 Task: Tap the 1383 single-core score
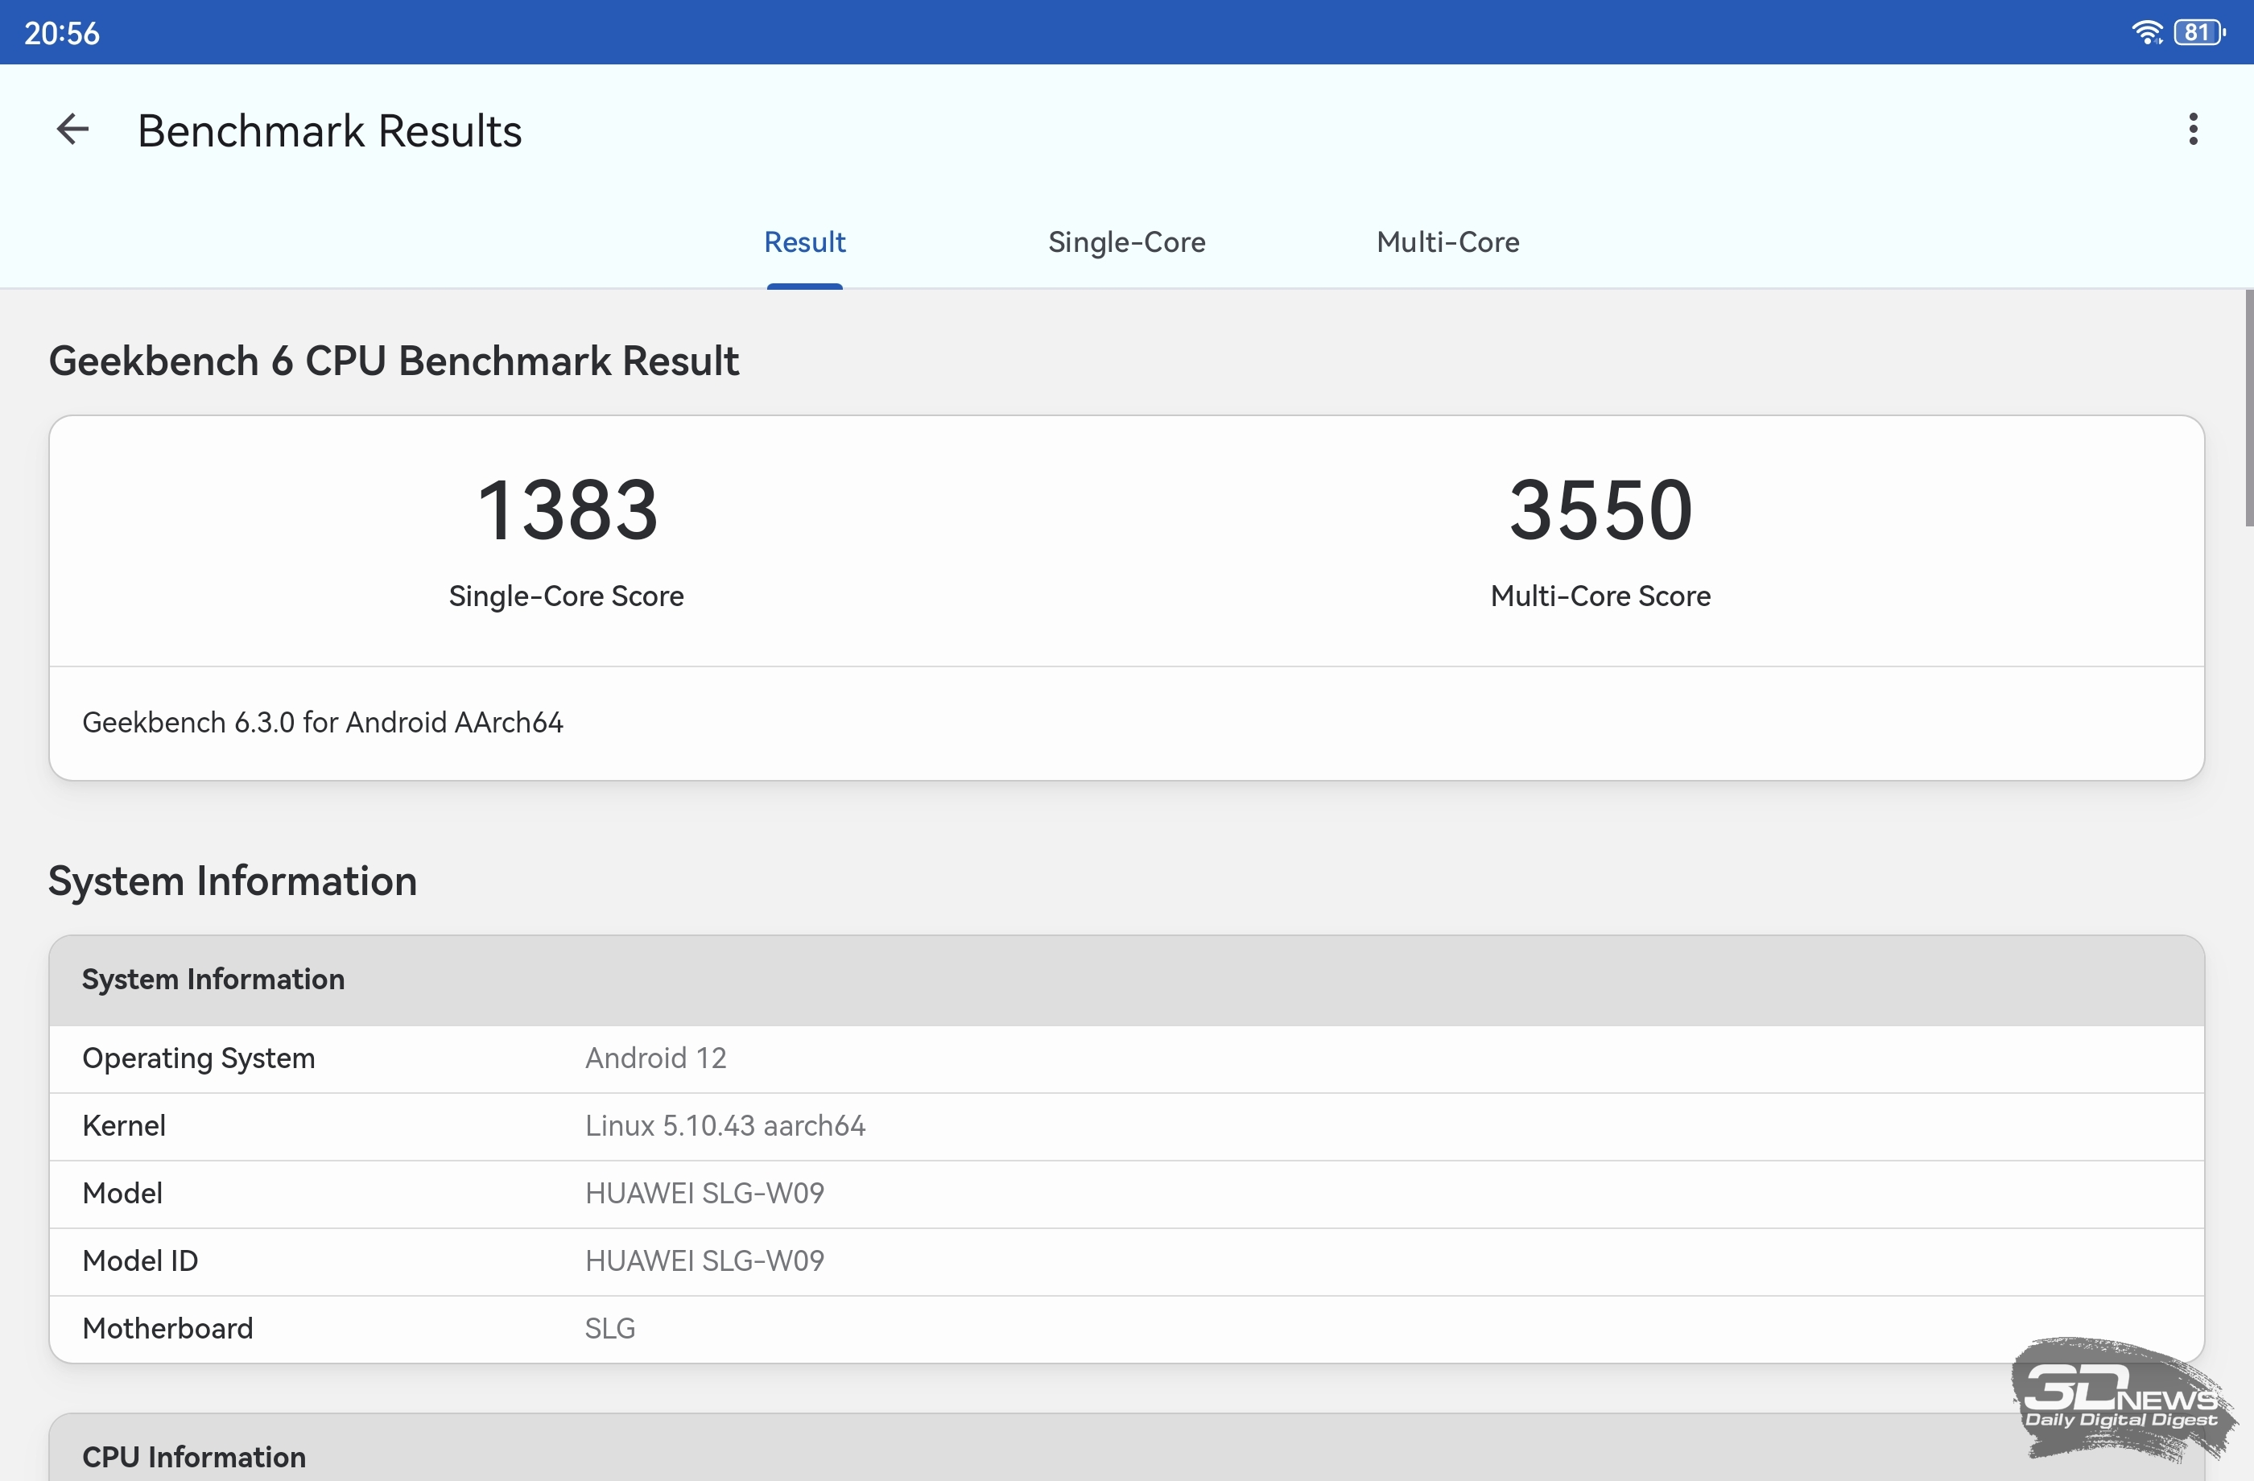pyautogui.click(x=567, y=511)
